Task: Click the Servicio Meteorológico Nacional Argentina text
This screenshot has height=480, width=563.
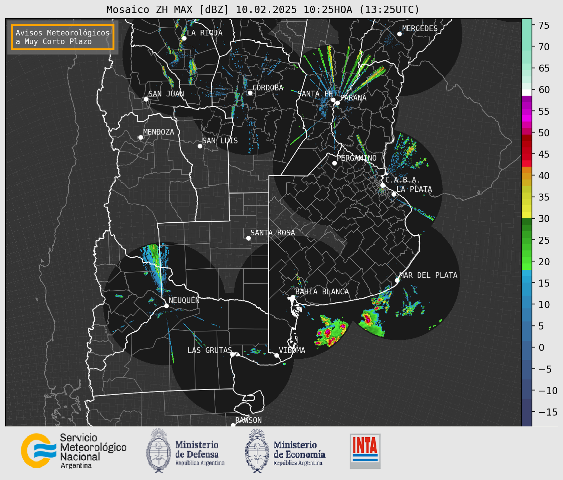Action: [93, 451]
